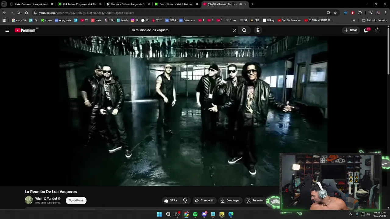This screenshot has width=390, height=219.
Task: Open ES MUY VERDAD PE... bookmark
Action: pyautogui.click(x=318, y=20)
